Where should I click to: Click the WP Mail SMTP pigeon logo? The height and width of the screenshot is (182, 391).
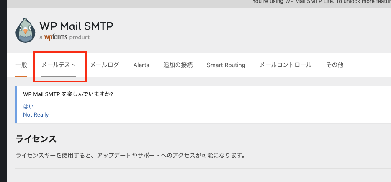25,30
